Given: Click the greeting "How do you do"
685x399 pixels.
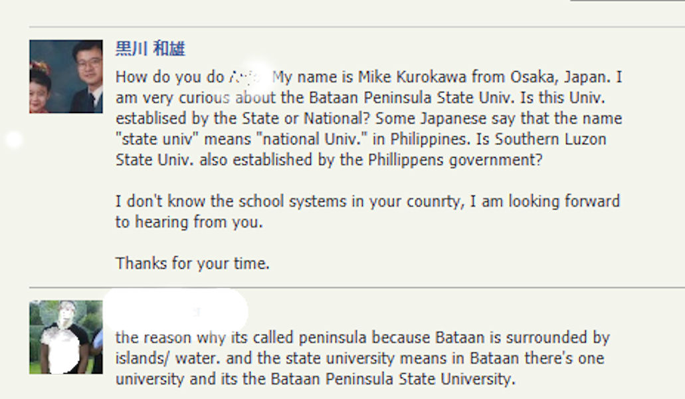Looking at the screenshot, I should (x=169, y=77).
